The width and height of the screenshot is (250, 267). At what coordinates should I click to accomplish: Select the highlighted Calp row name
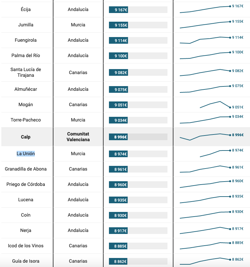pyautogui.click(x=26, y=137)
